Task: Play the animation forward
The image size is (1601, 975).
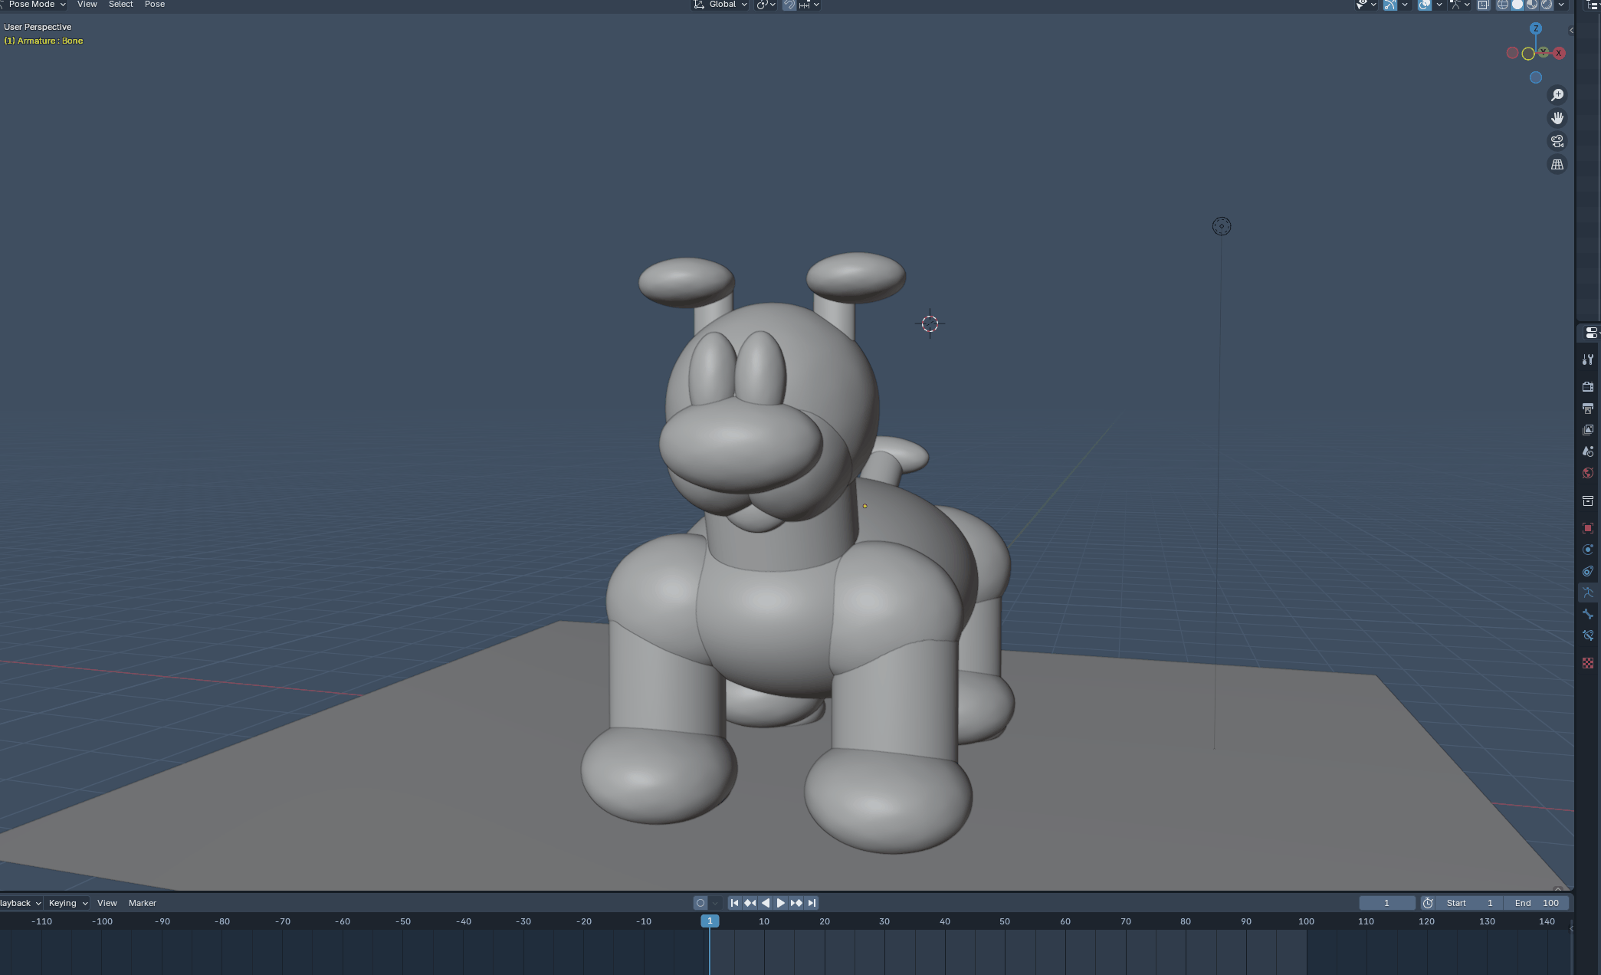Action: coord(781,903)
